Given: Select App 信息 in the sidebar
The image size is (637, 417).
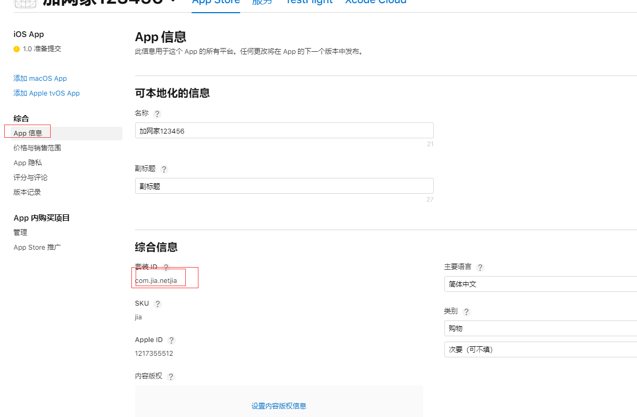Looking at the screenshot, I should [x=66, y=133].
